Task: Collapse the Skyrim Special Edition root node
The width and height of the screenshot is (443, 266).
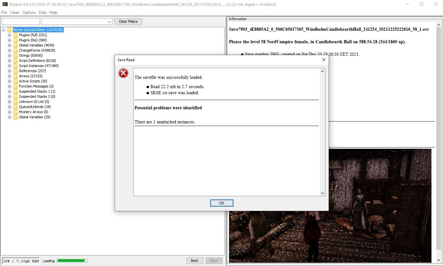Action: (4, 30)
